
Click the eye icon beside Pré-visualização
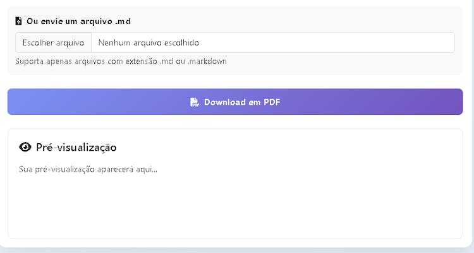[25, 147]
